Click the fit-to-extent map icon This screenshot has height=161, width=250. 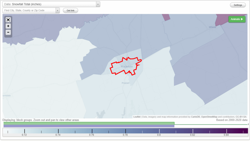point(8,20)
